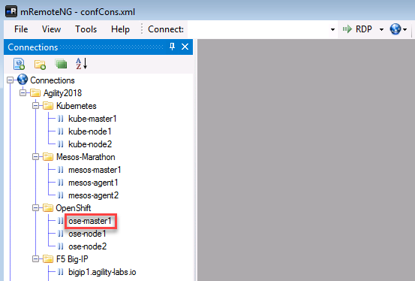This screenshot has width=415, height=281.
Task: Select the mesos-master1 connection
Action: pos(95,170)
